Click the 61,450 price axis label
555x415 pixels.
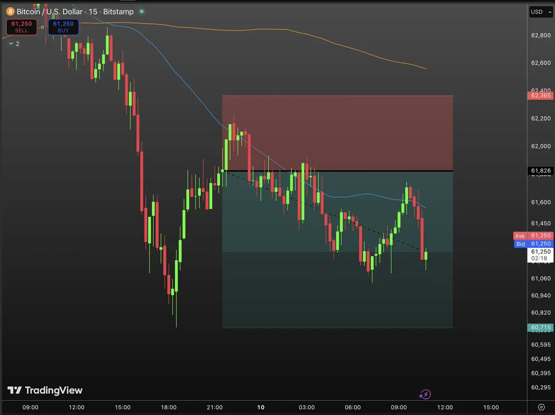click(541, 223)
